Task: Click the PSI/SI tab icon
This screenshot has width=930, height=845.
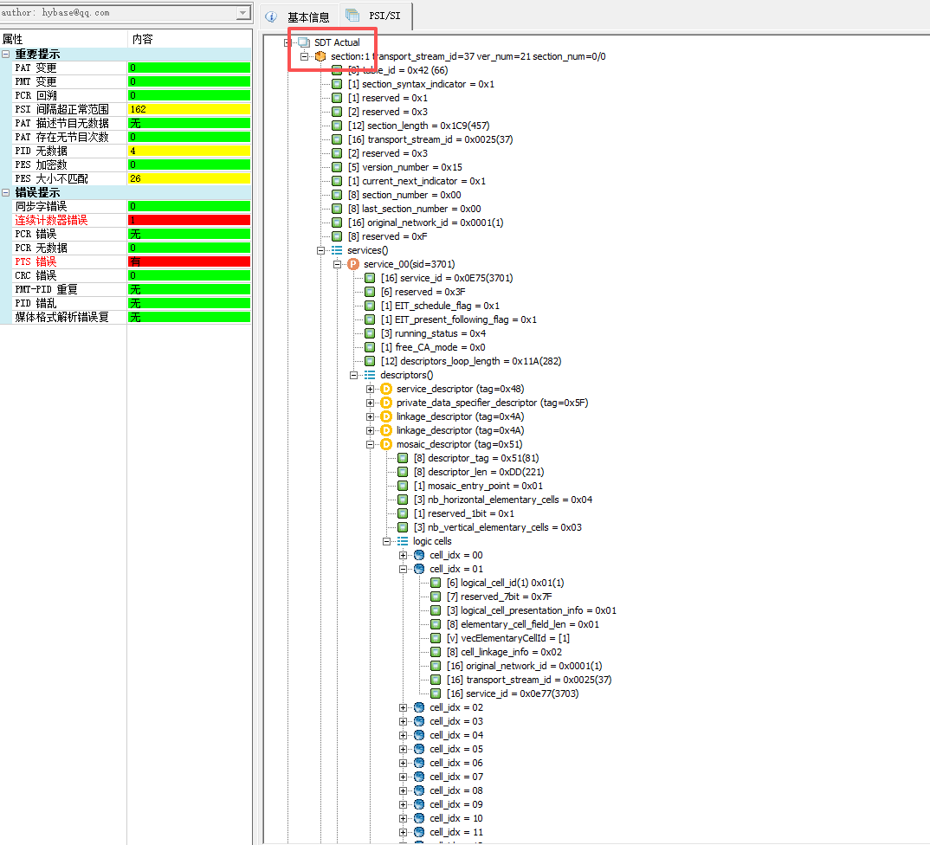Action: pos(352,15)
